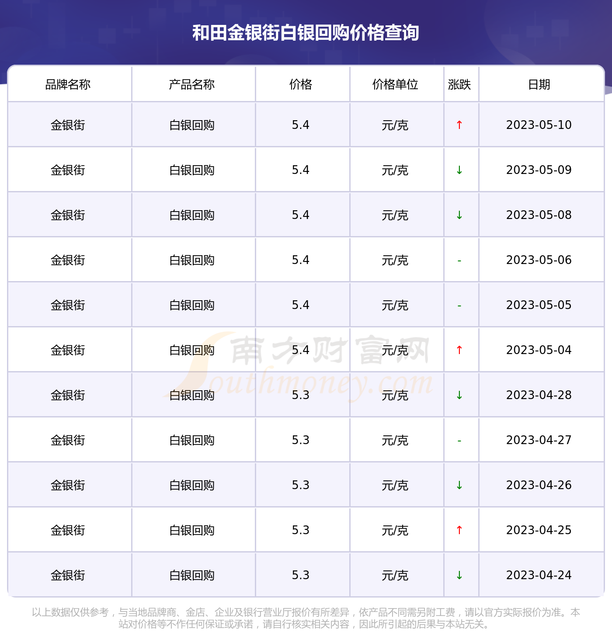
Task: Click the 价格 column header
Action: point(301,84)
